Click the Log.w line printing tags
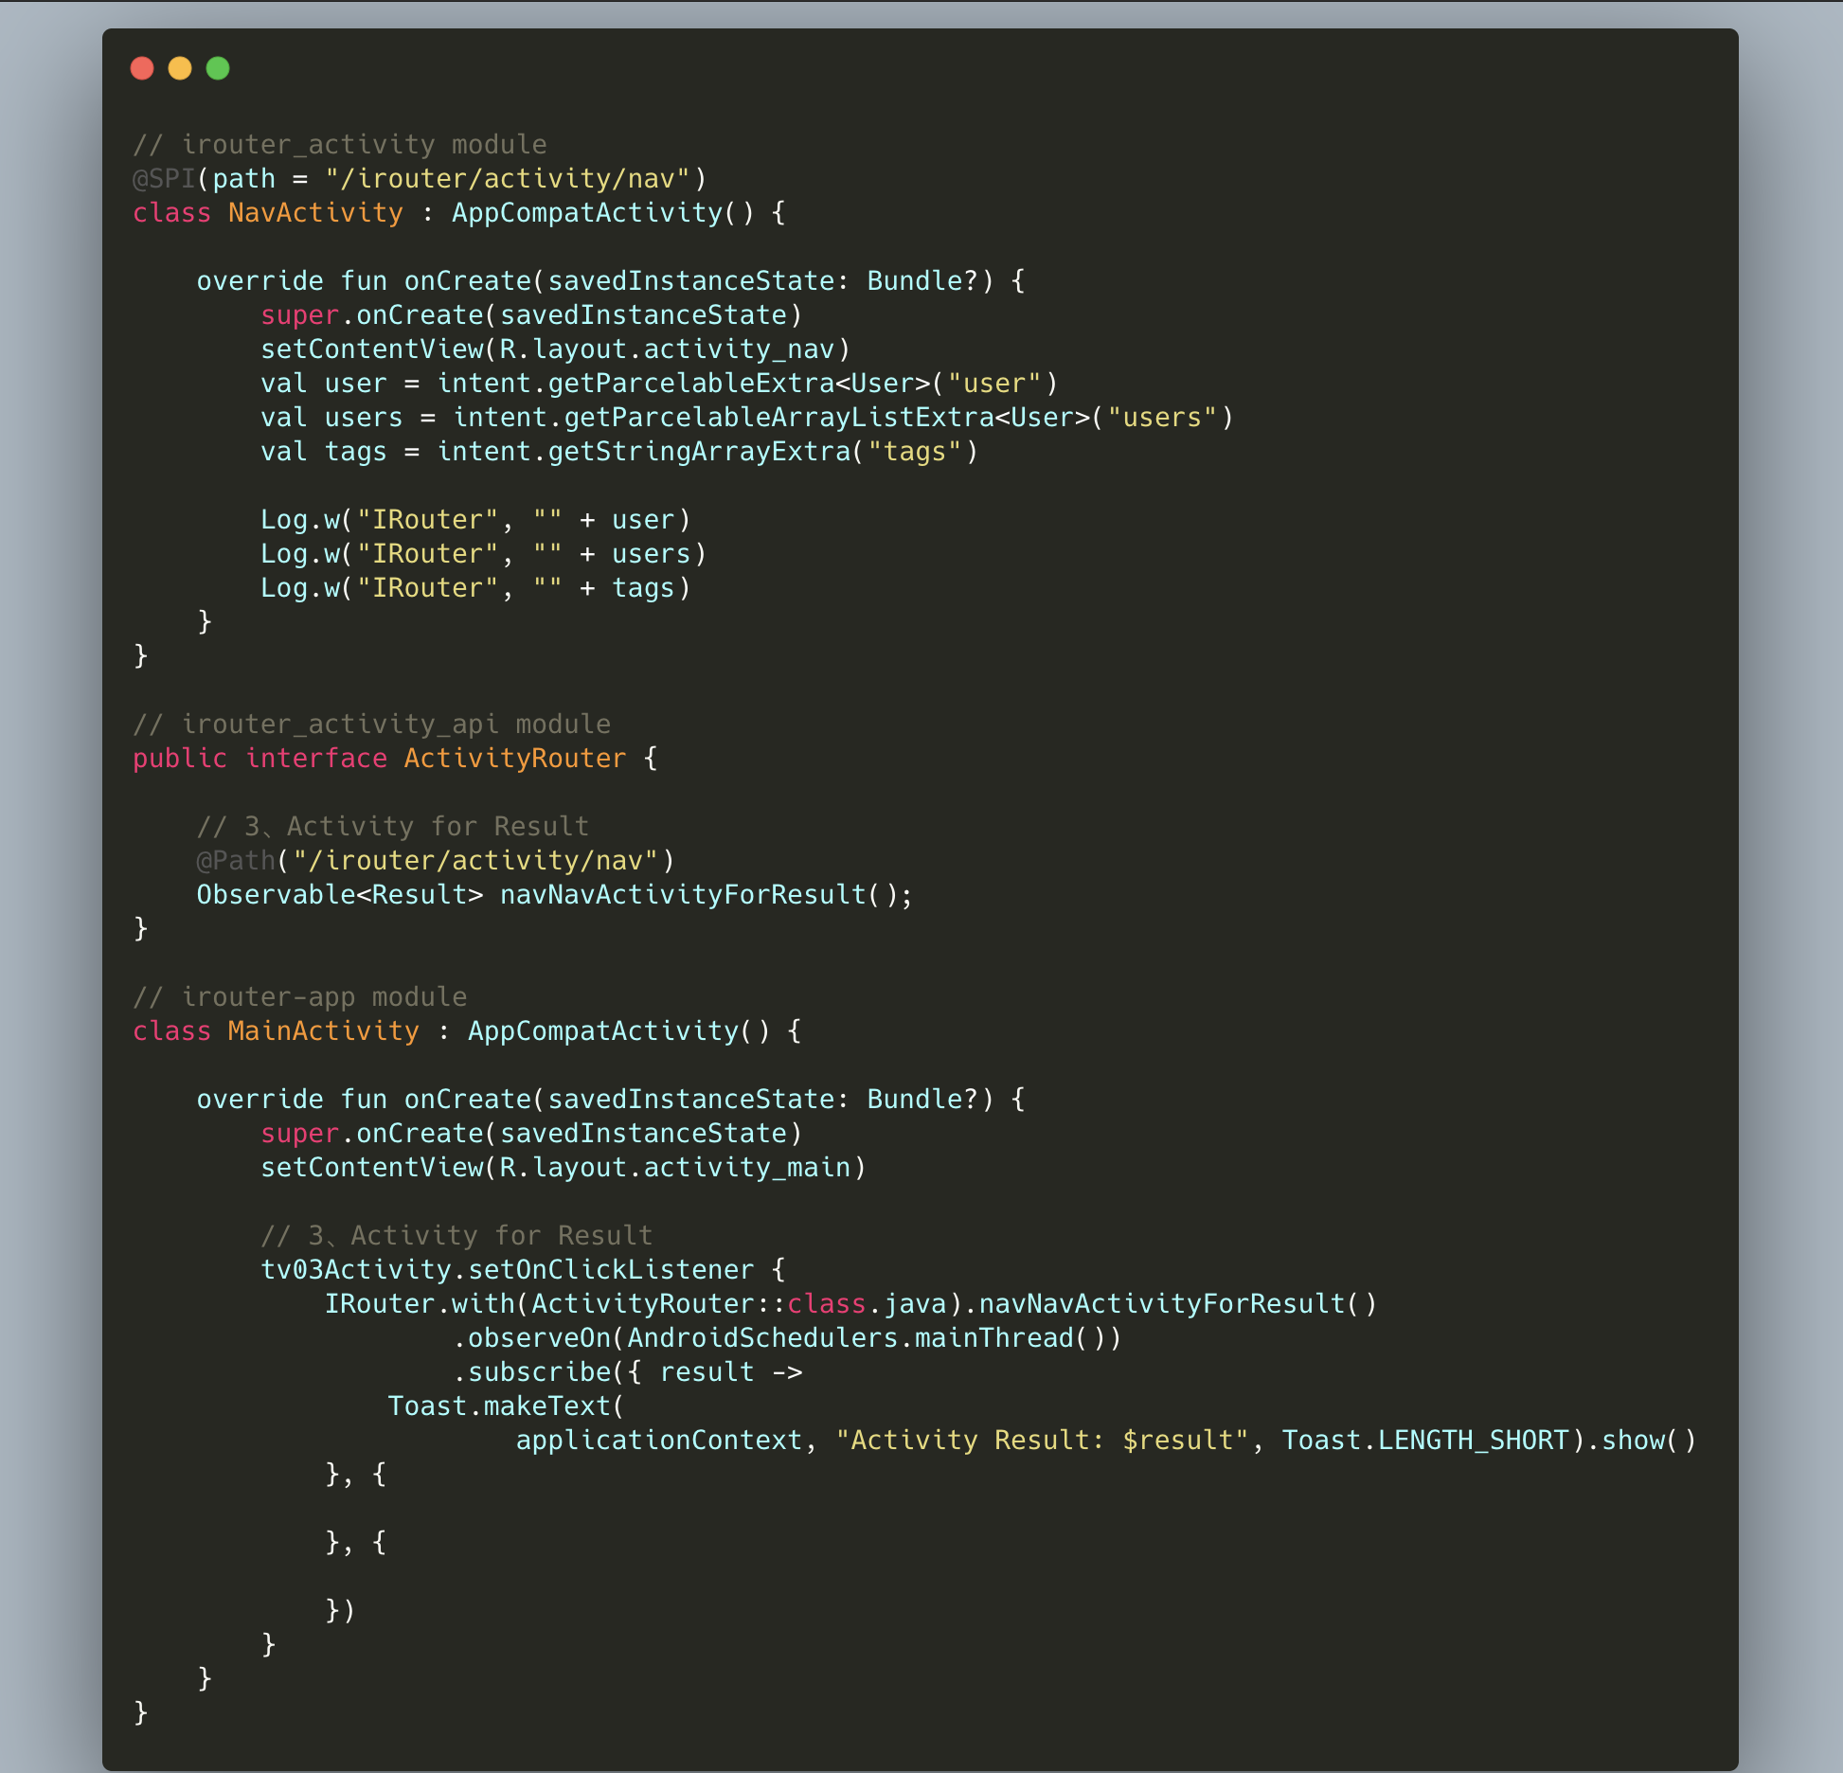Screen dimensions: 1843x1773 (x=475, y=587)
